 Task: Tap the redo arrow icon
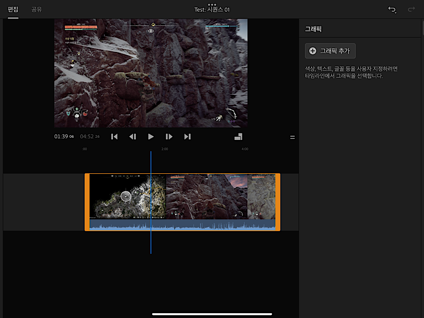[x=411, y=10]
